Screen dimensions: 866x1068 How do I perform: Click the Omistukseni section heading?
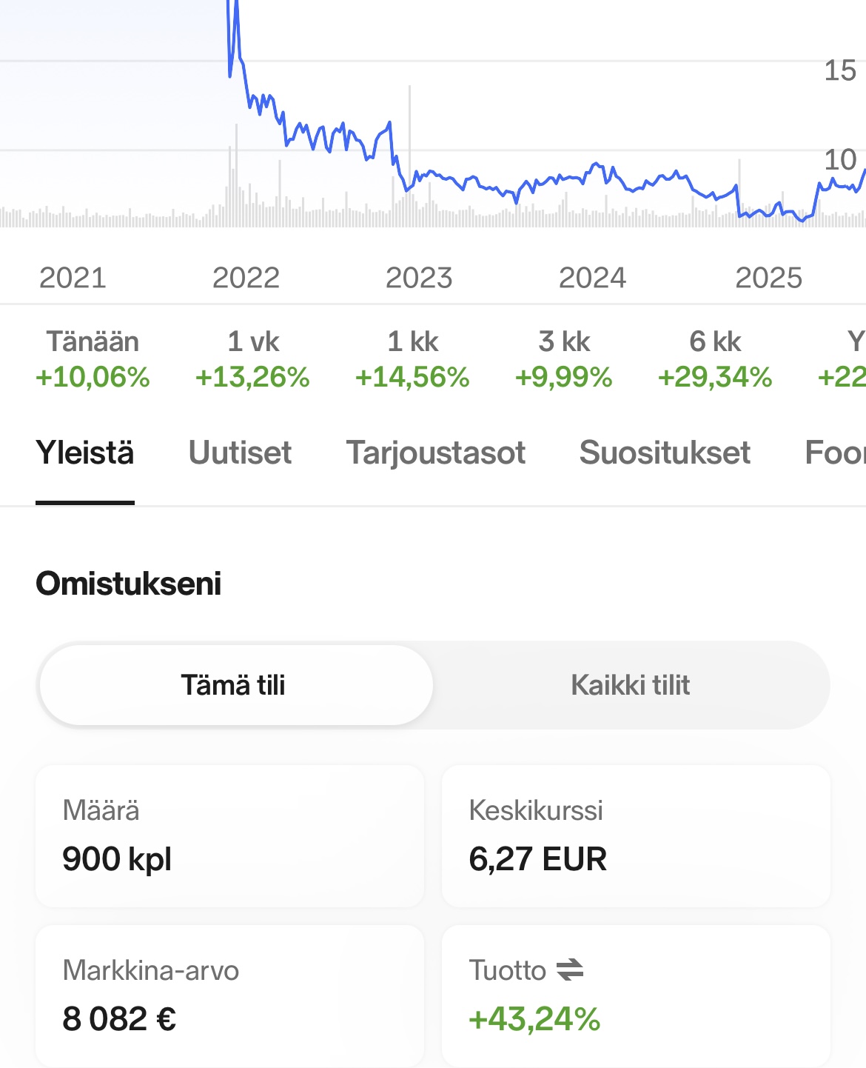click(x=129, y=584)
